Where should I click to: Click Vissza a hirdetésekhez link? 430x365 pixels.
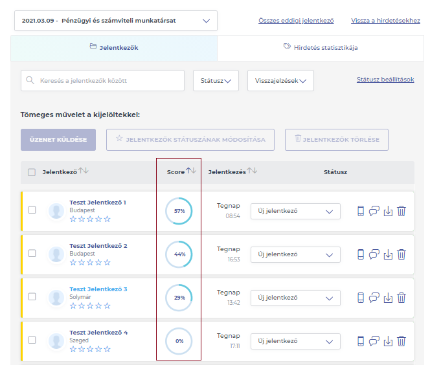click(x=385, y=21)
